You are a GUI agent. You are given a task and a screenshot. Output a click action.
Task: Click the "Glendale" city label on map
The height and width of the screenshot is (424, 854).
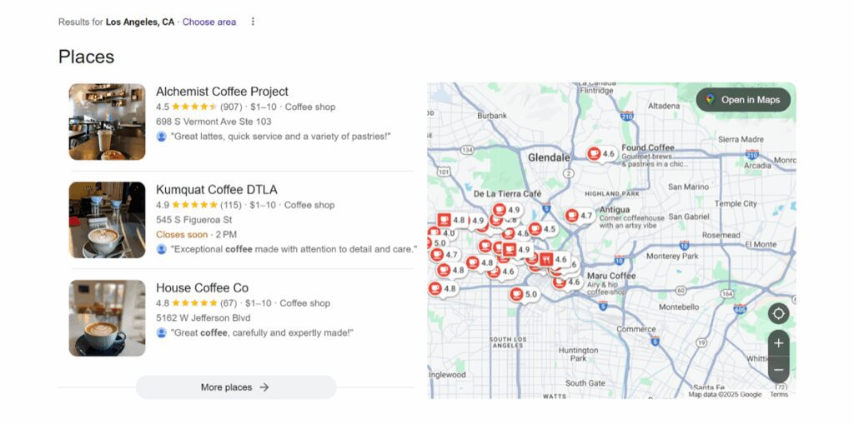point(549,157)
